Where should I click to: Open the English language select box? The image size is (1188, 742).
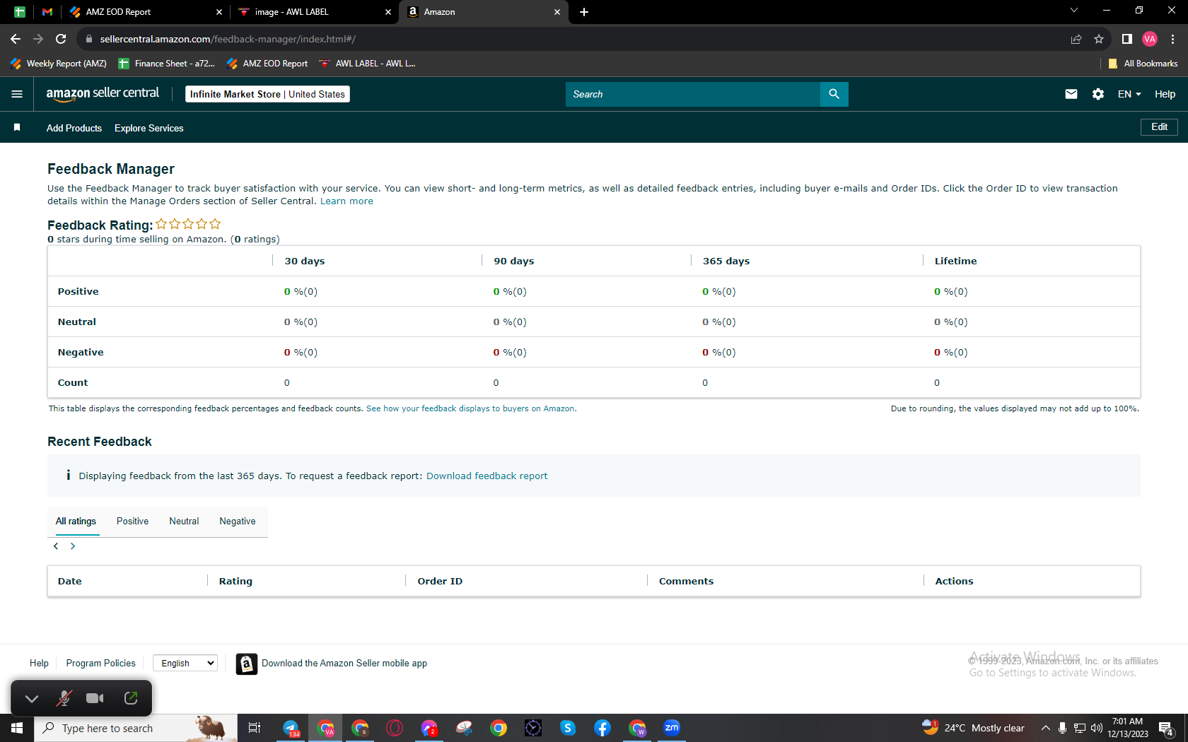(x=185, y=663)
